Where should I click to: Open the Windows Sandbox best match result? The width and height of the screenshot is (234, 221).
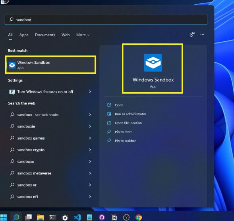[x=50, y=65]
